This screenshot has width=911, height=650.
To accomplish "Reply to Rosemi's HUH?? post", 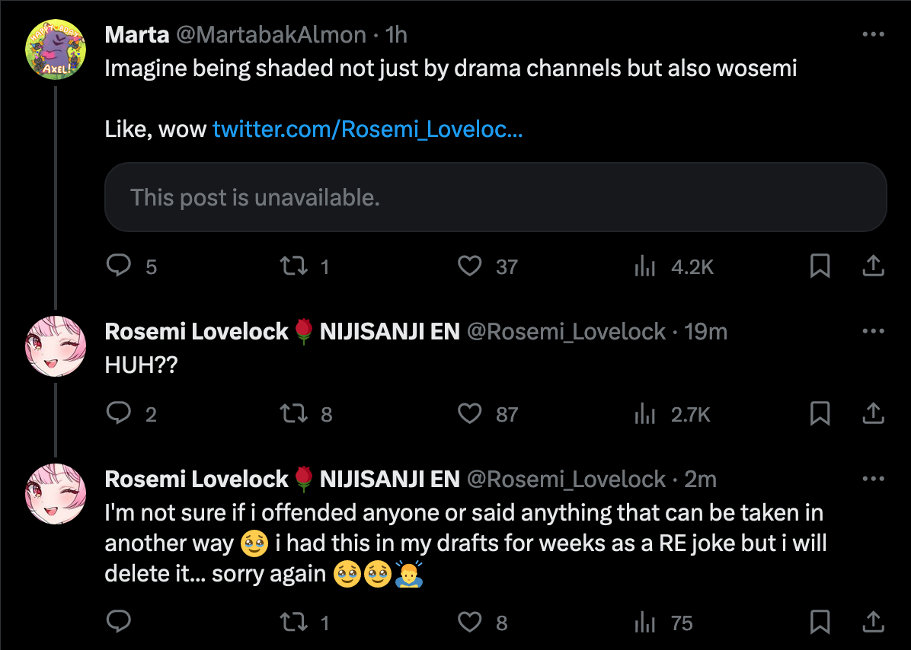I will click(x=119, y=413).
